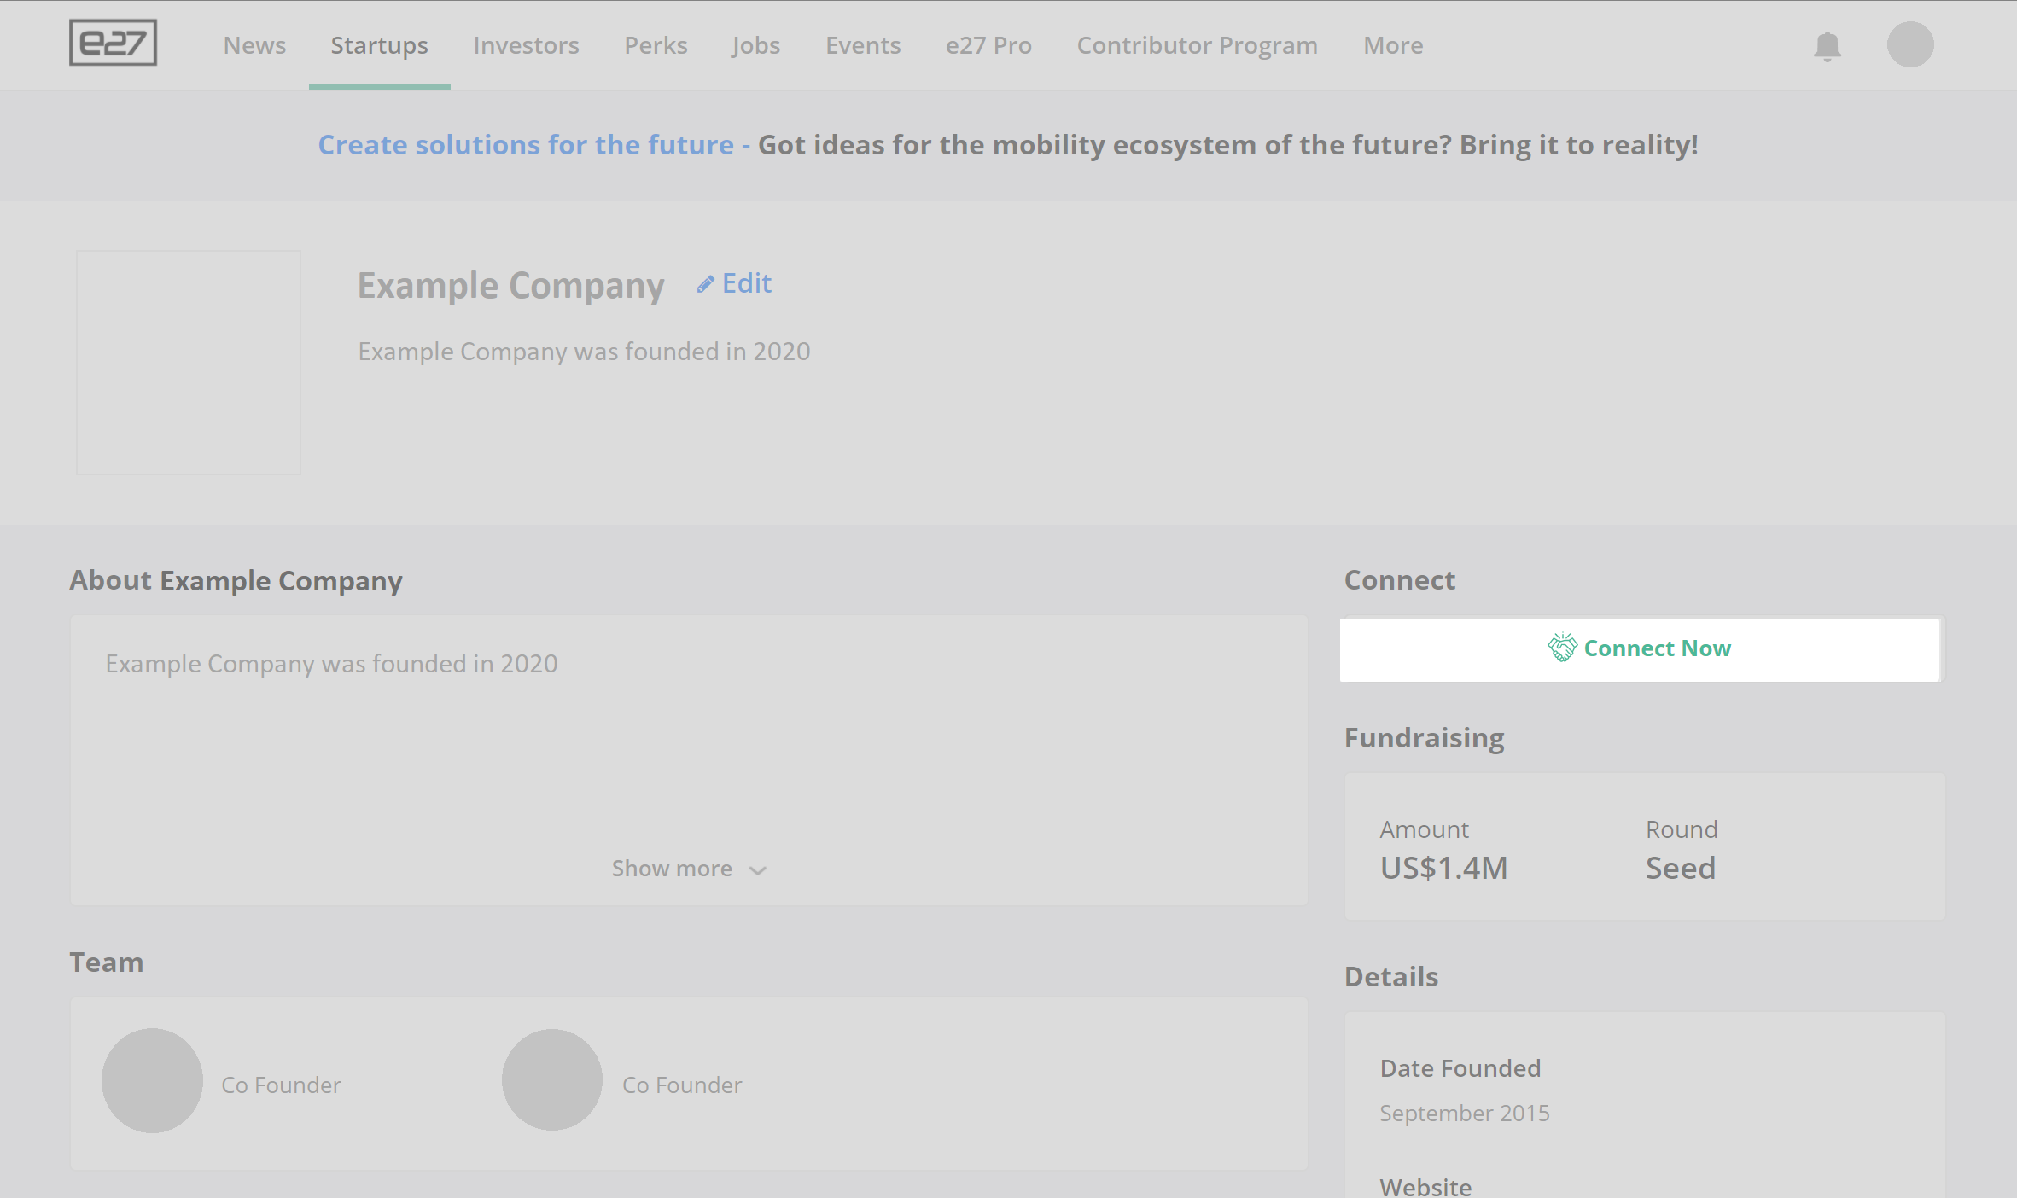Visit the e27 Pro page

pos(988,45)
